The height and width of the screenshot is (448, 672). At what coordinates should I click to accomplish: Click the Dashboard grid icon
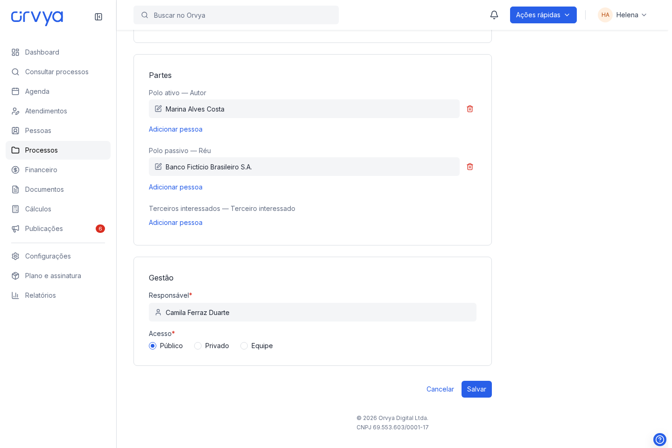click(x=15, y=52)
